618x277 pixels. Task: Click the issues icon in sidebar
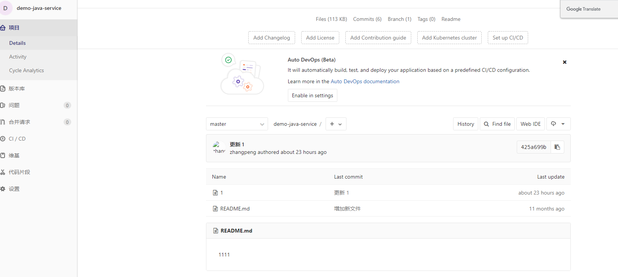(x=3, y=105)
